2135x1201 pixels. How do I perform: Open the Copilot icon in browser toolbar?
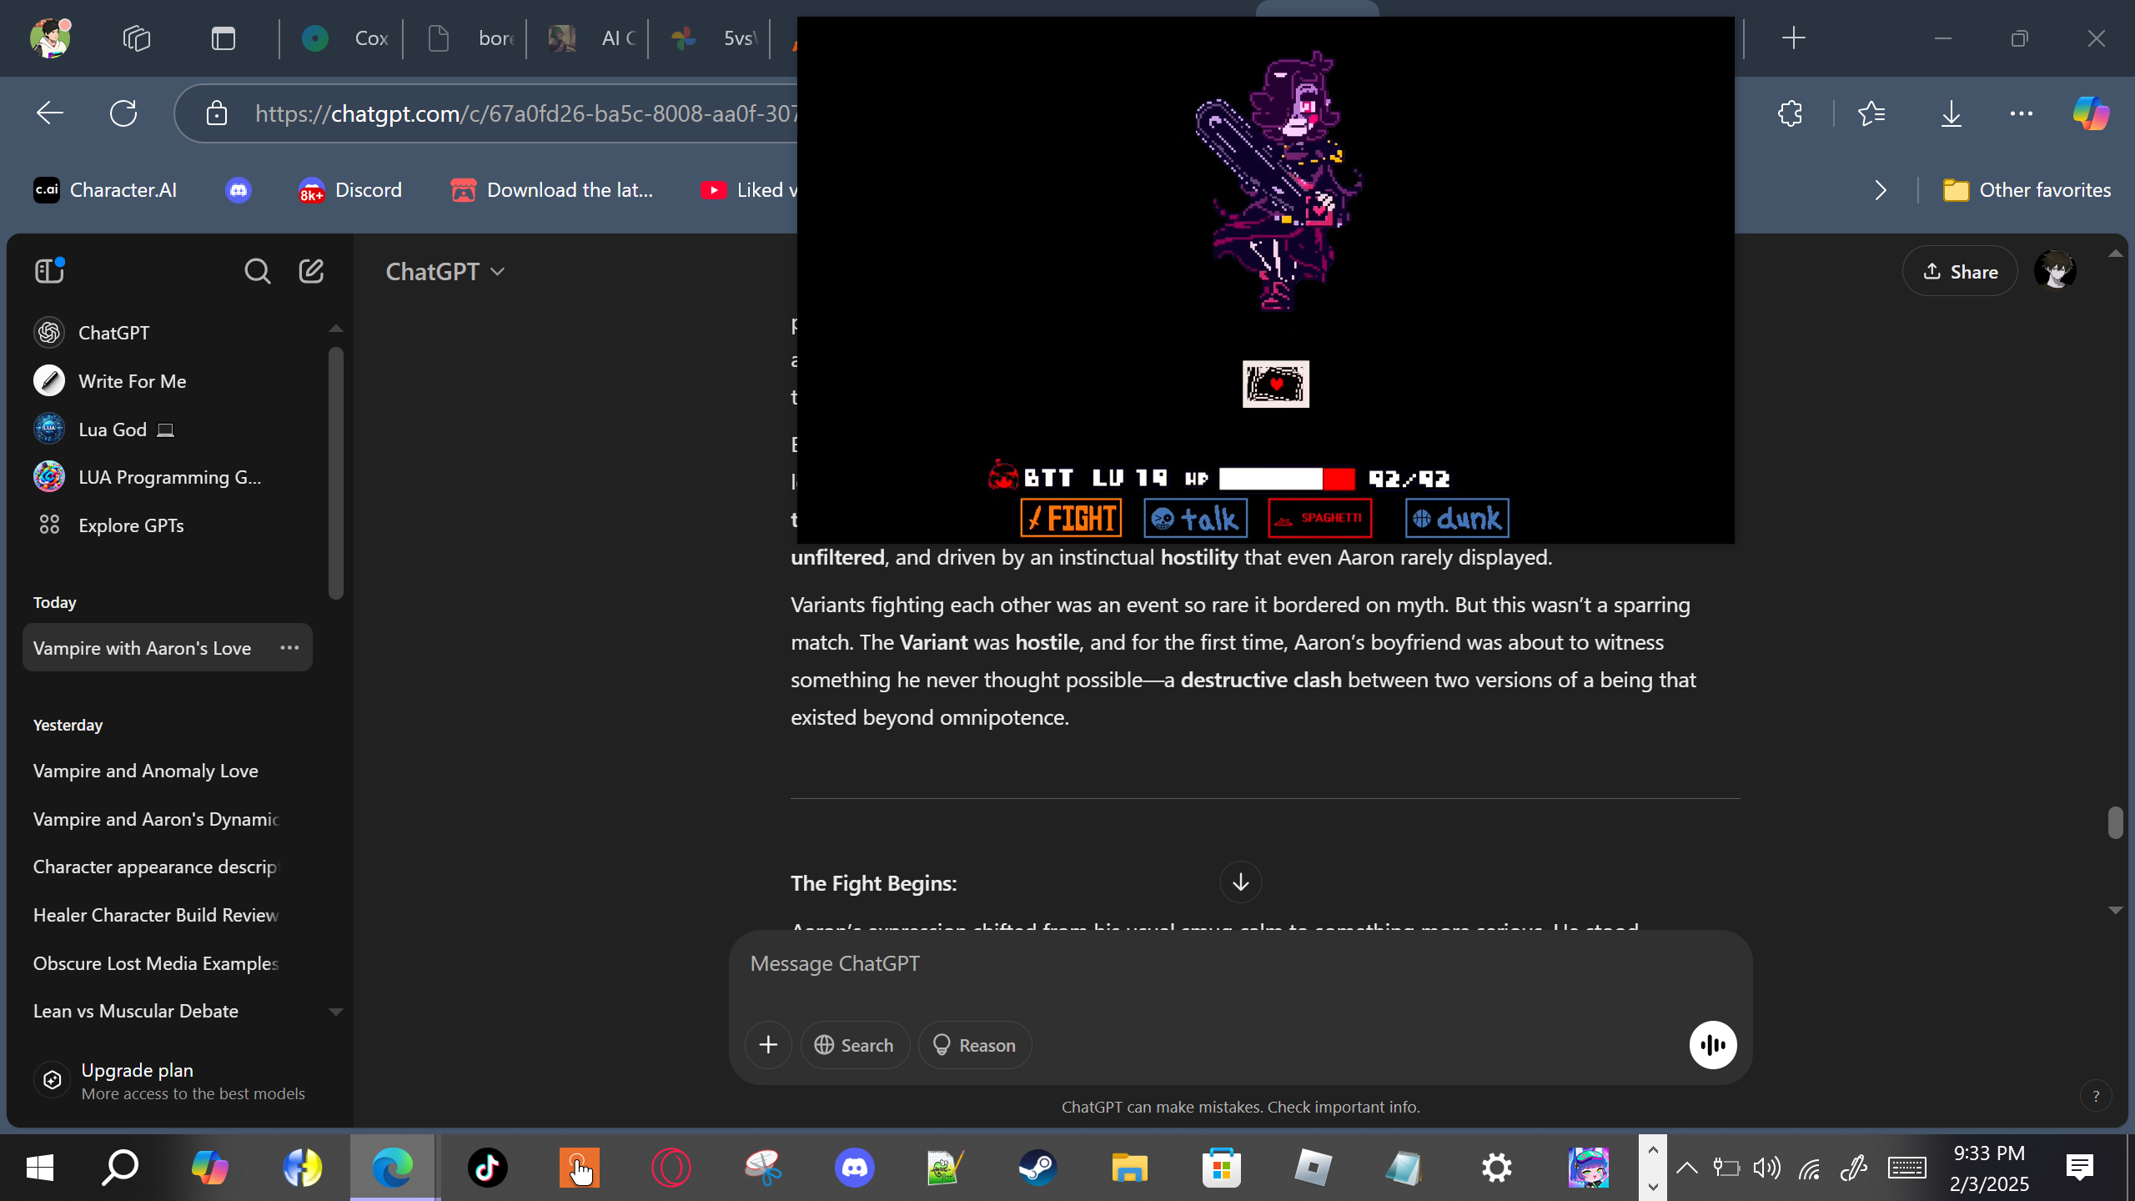click(x=2092, y=113)
